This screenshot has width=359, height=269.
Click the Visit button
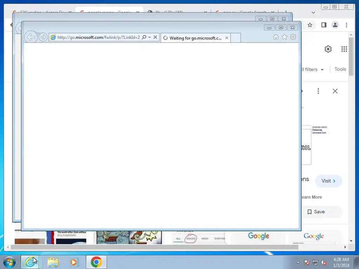pos(328,181)
